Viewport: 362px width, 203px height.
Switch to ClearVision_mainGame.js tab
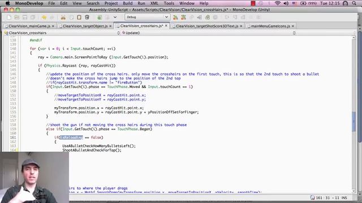[x=29, y=26]
